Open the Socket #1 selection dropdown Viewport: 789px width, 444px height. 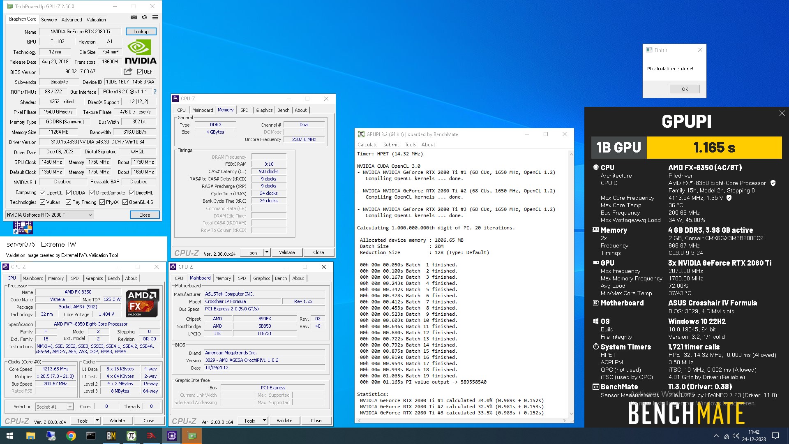pyautogui.click(x=54, y=407)
